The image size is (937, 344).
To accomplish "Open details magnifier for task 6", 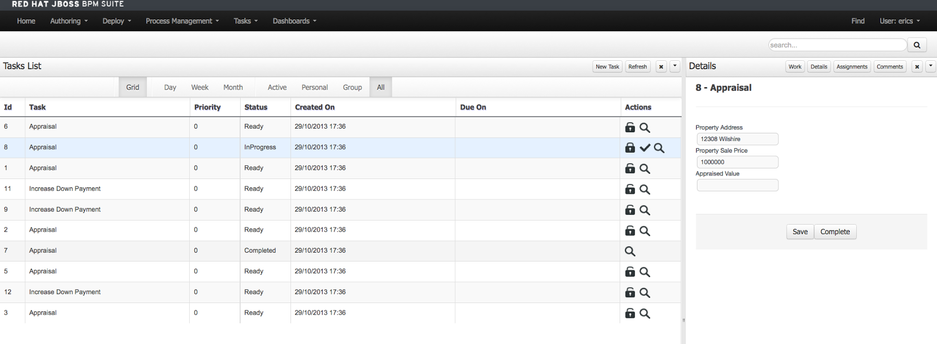I will click(645, 128).
